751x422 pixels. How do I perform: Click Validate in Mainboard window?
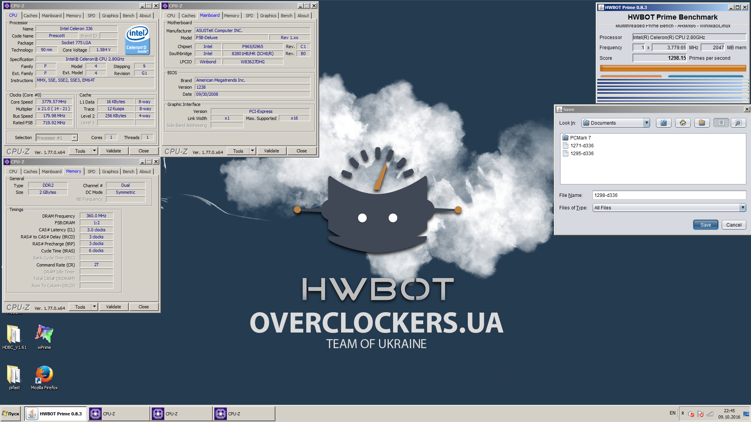click(x=271, y=151)
